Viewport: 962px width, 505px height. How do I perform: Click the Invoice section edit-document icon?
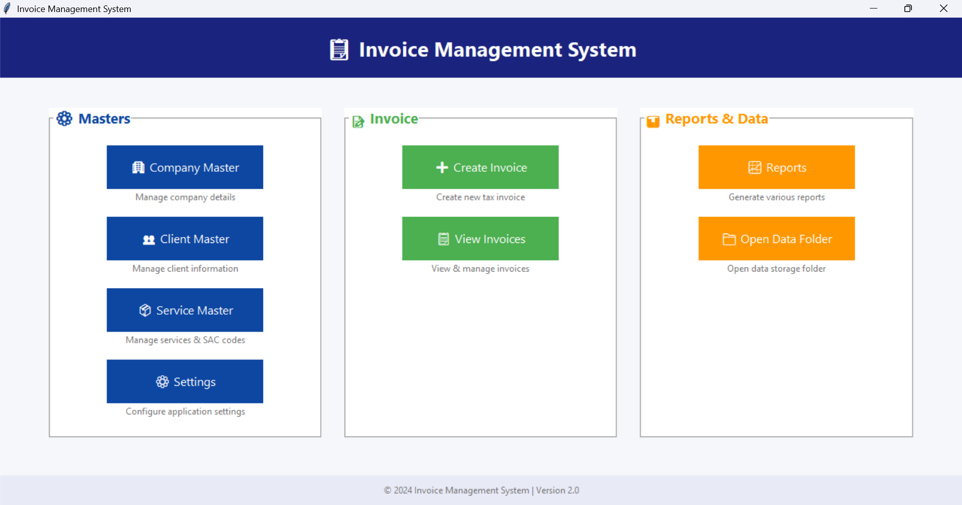point(358,122)
